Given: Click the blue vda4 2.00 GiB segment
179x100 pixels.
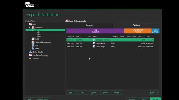Looking at the screenshot, I should 156,31.
